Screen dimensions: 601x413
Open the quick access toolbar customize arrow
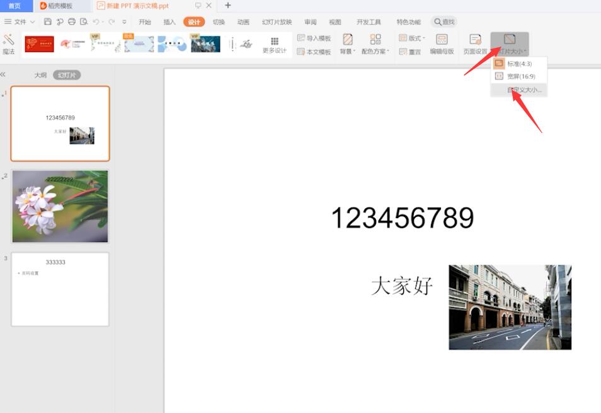[x=124, y=22]
